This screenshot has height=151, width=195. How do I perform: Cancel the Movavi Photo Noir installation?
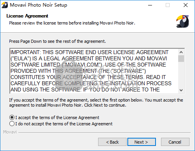pos(175,142)
